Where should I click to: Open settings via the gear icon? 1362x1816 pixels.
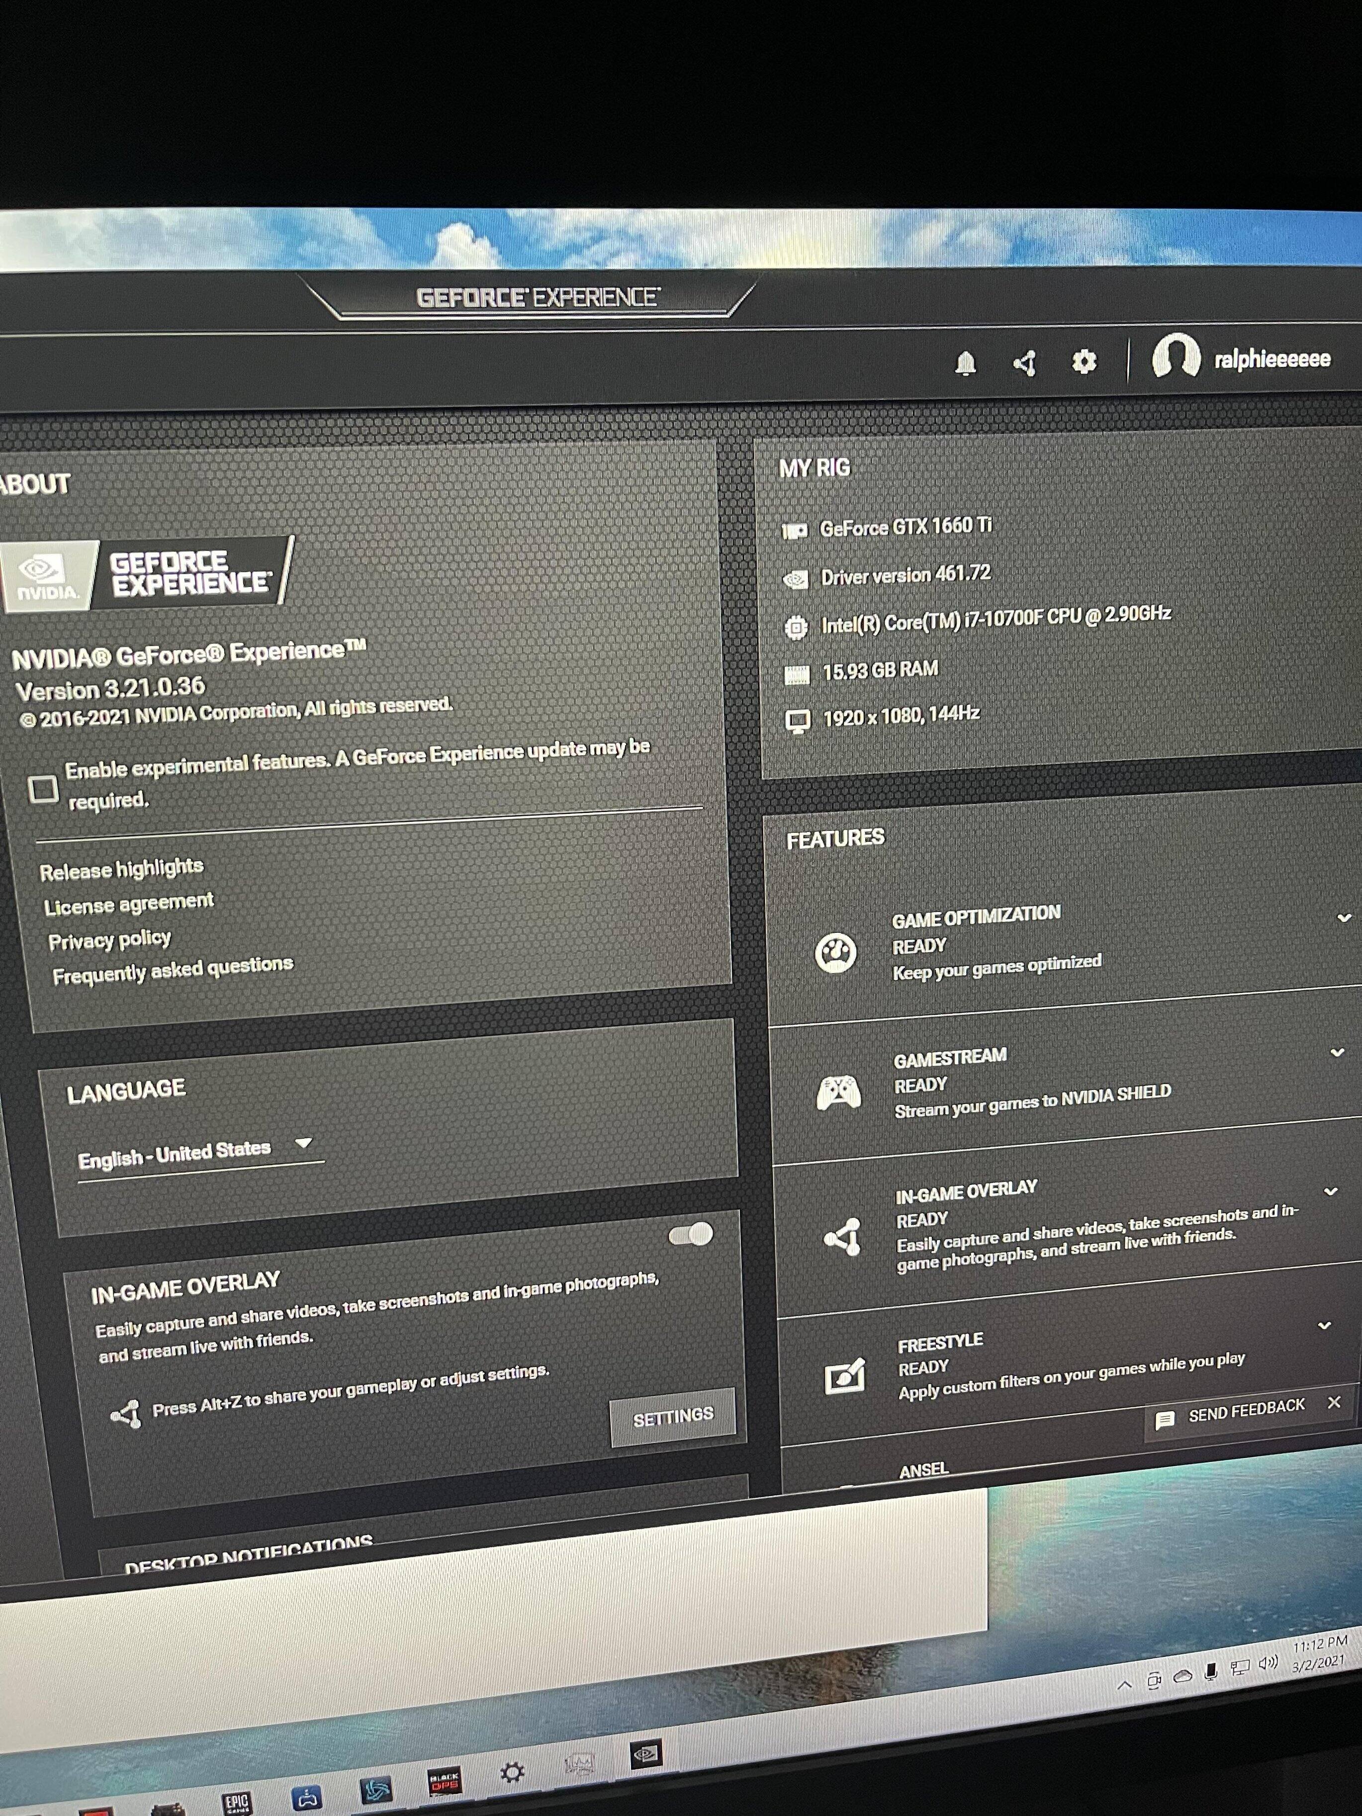point(1084,361)
